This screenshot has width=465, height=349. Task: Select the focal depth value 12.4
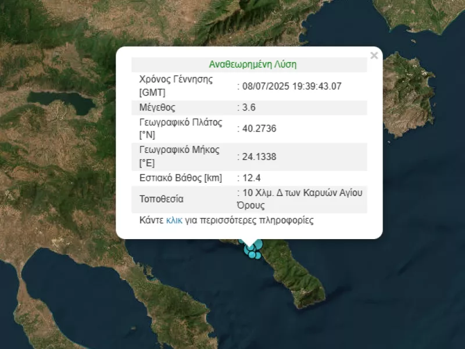pos(249,178)
